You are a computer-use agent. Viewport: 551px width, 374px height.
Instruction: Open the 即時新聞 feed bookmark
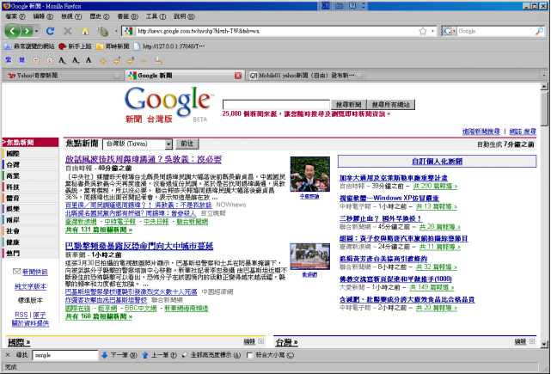pyautogui.click(x=113, y=46)
